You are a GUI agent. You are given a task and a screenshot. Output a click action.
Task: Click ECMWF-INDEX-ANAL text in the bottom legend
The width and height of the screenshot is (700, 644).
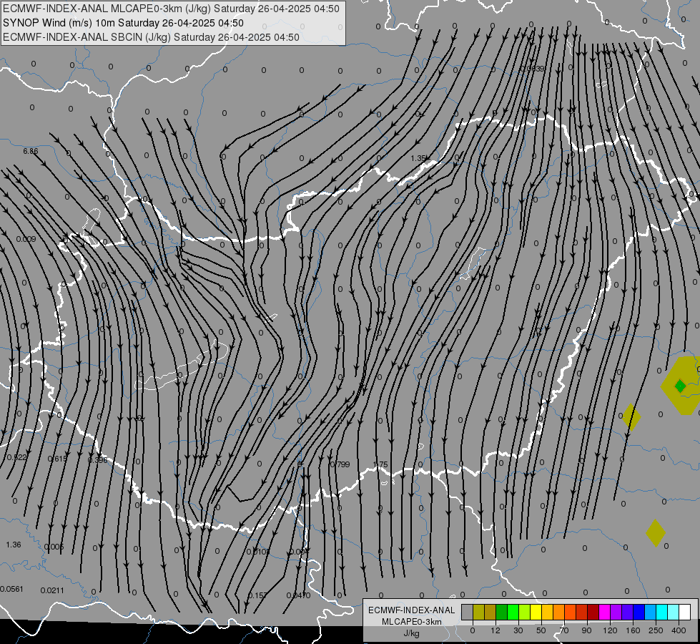click(412, 610)
